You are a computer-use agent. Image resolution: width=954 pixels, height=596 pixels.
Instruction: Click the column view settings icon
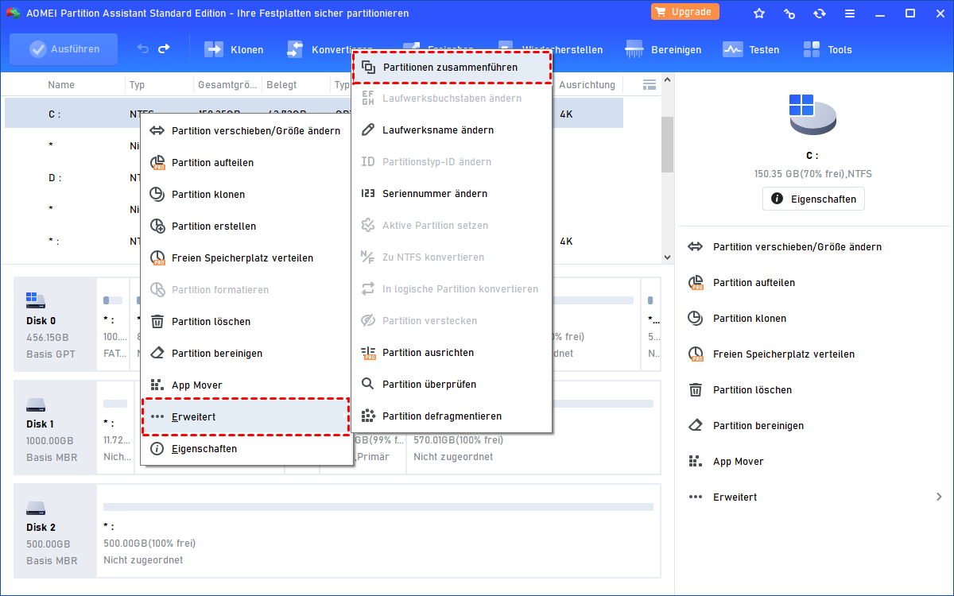649,84
